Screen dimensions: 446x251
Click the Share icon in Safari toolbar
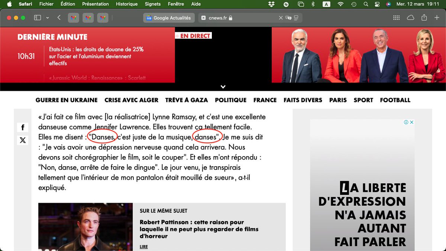tap(424, 17)
